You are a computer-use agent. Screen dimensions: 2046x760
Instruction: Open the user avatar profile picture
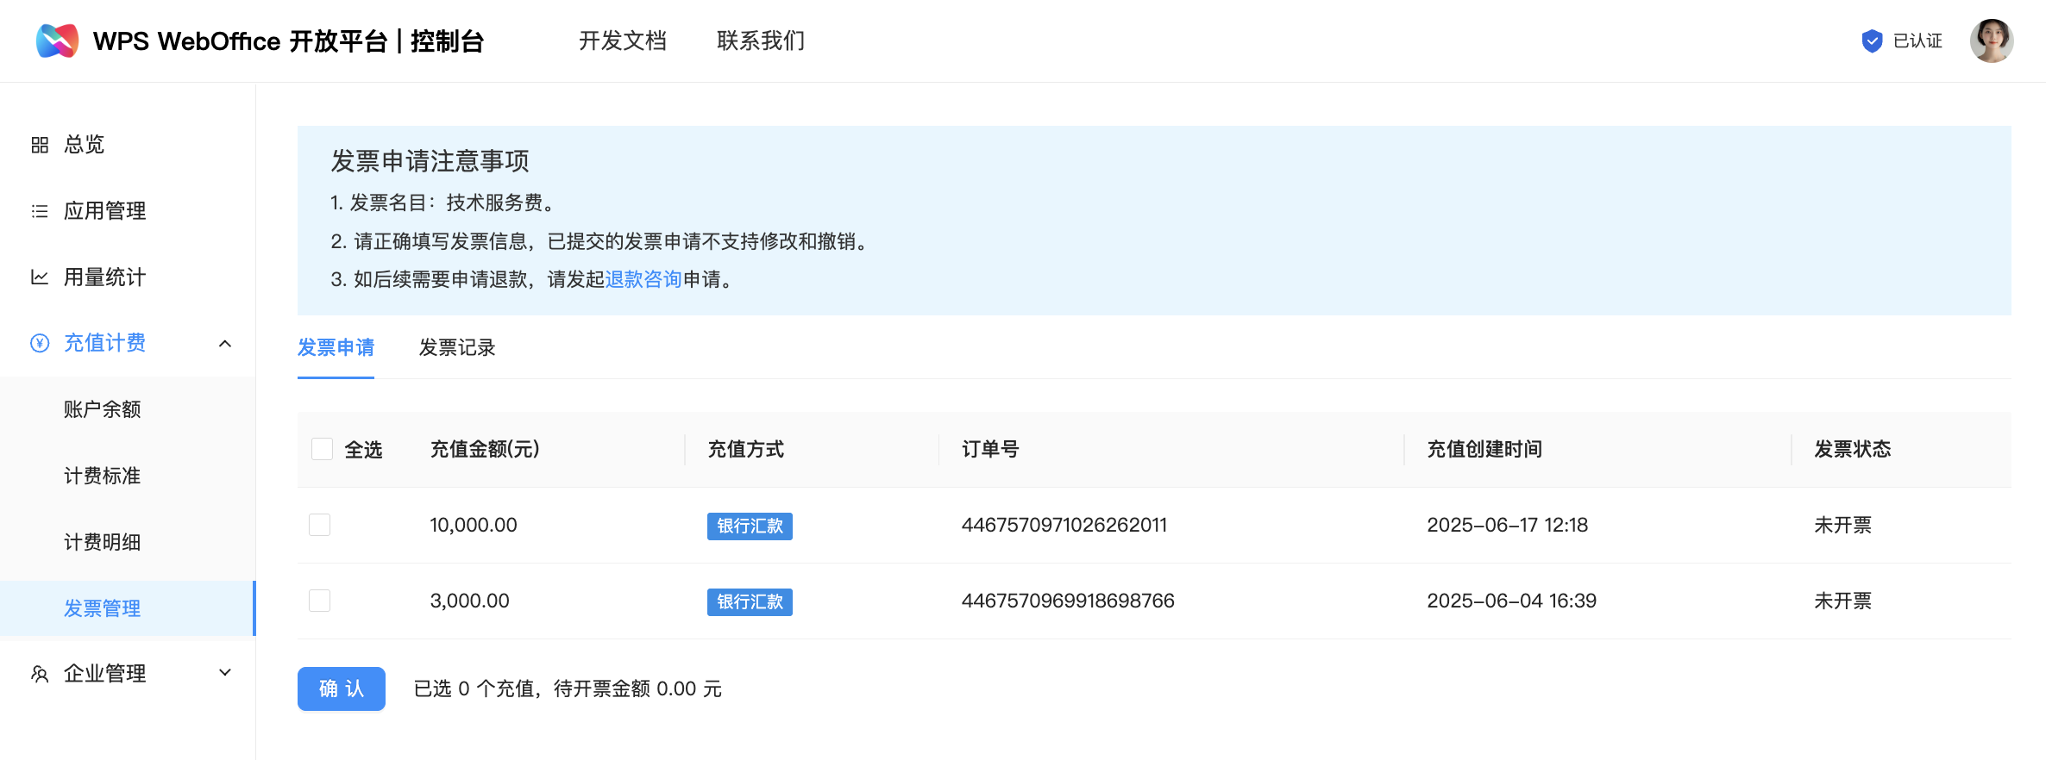[1991, 40]
